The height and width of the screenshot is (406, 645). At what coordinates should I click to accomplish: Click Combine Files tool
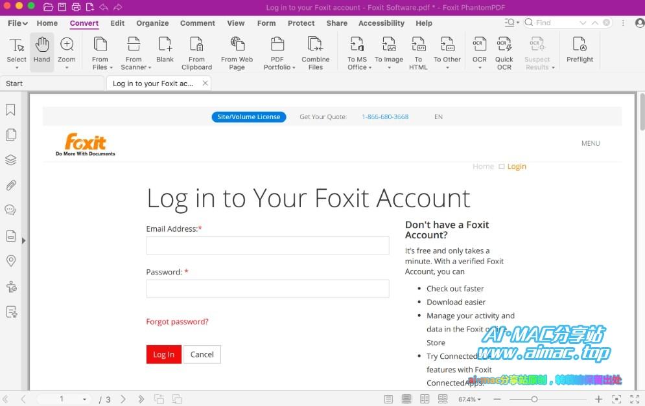(316, 53)
